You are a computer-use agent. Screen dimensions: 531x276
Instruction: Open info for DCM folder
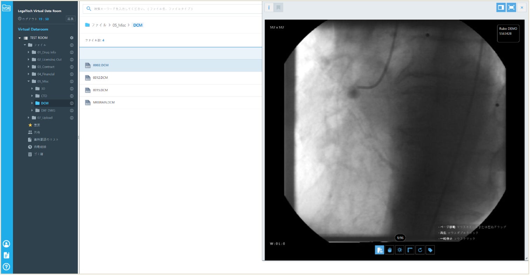click(72, 103)
